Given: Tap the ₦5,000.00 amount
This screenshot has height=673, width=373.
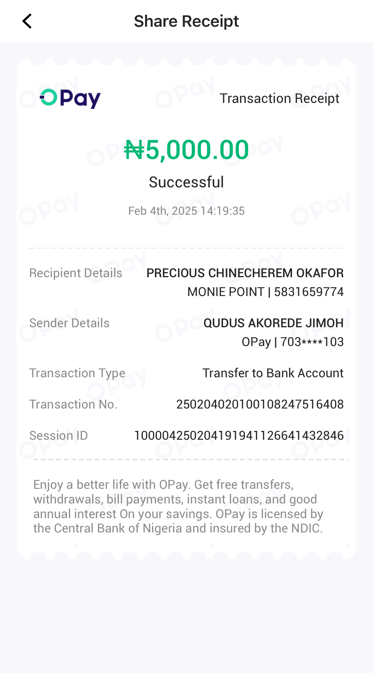Looking at the screenshot, I should [x=186, y=149].
